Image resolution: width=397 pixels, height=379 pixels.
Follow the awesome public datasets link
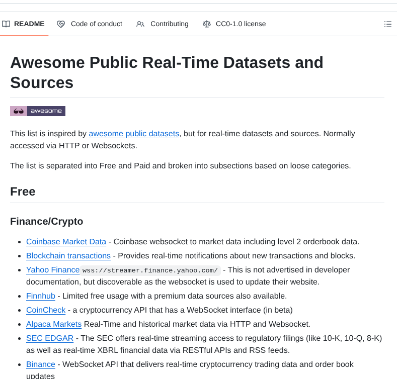pos(134,134)
